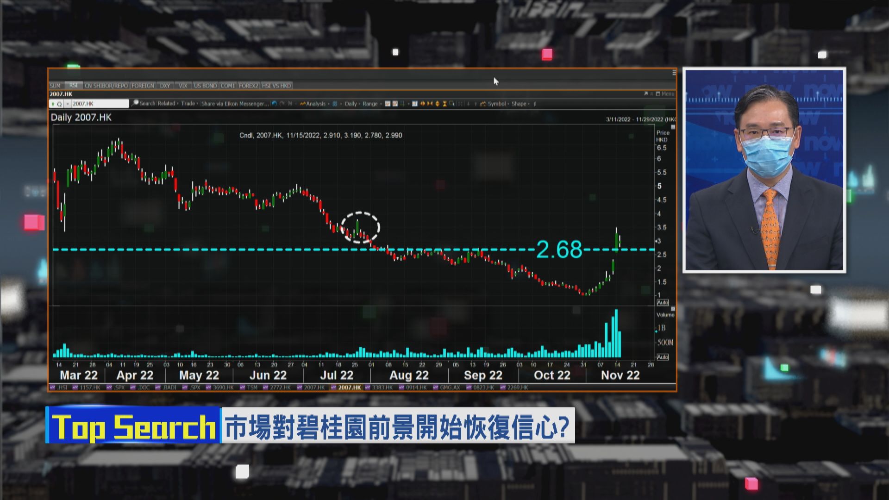
Task: Switch to the RSI tab
Action: [72, 86]
